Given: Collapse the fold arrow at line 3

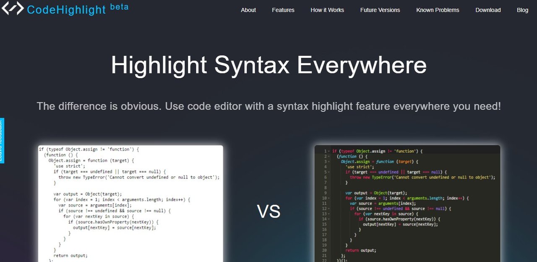Looking at the screenshot, I should [x=330, y=162].
